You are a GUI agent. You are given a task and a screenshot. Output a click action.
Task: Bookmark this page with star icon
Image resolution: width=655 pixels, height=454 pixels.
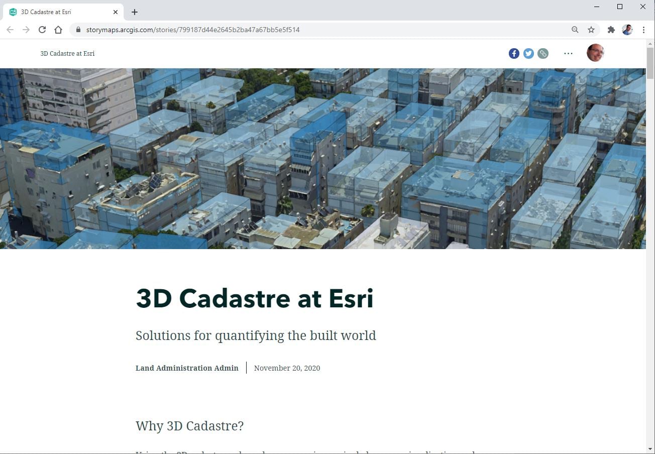point(591,30)
